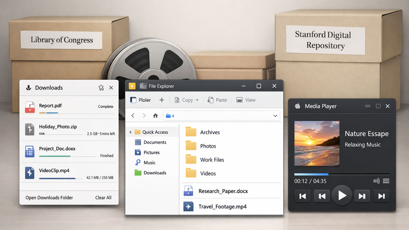This screenshot has width=409, height=230.
Task: Select Documents in the sidebar
Action: pyautogui.click(x=155, y=142)
